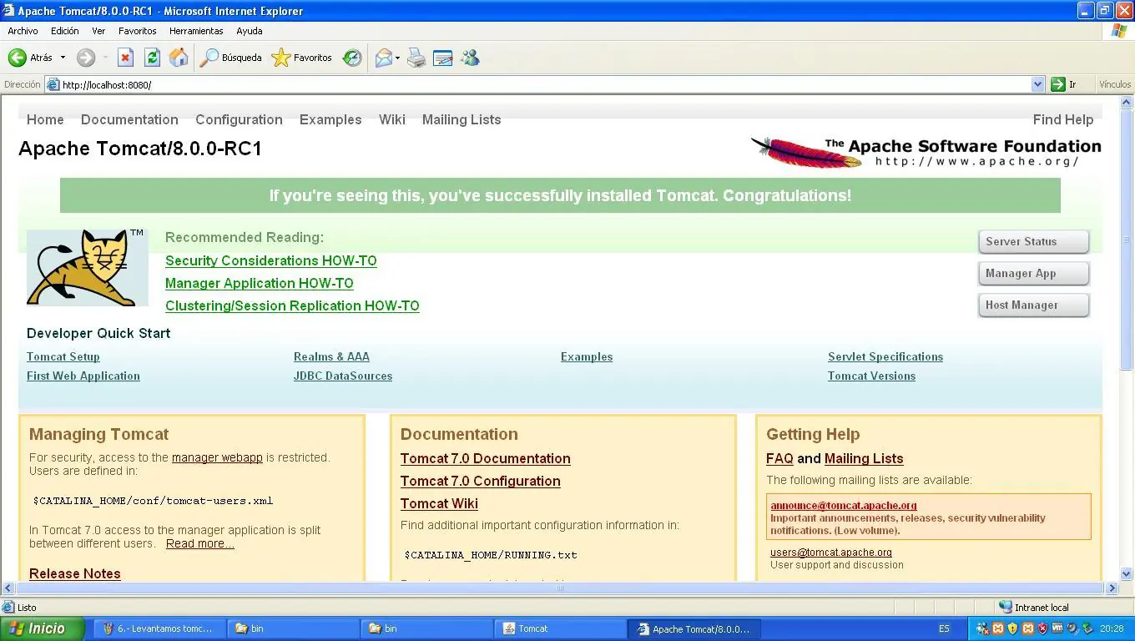
Task: Click the first orange XAMPP tray icon
Action: pyautogui.click(x=998, y=628)
